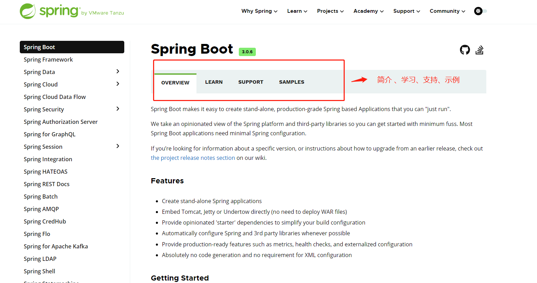537x283 pixels.
Task: Open Spring REST Docs
Action: click(47, 184)
